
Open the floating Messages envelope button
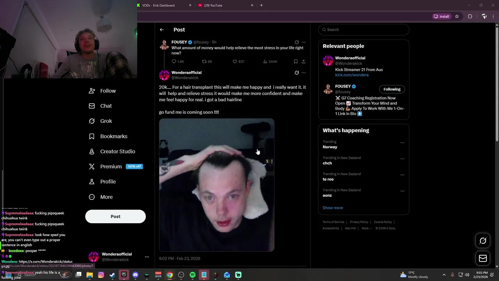coord(483,258)
